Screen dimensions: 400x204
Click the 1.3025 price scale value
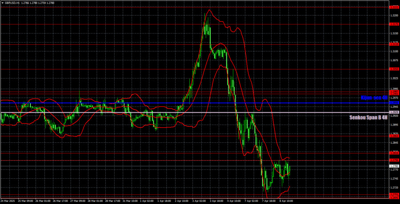(394, 78)
